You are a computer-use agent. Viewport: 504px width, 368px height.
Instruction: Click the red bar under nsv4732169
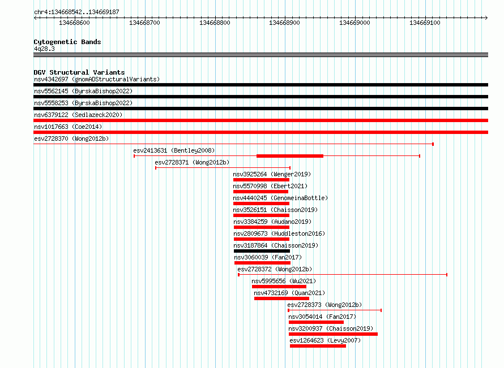281,298
